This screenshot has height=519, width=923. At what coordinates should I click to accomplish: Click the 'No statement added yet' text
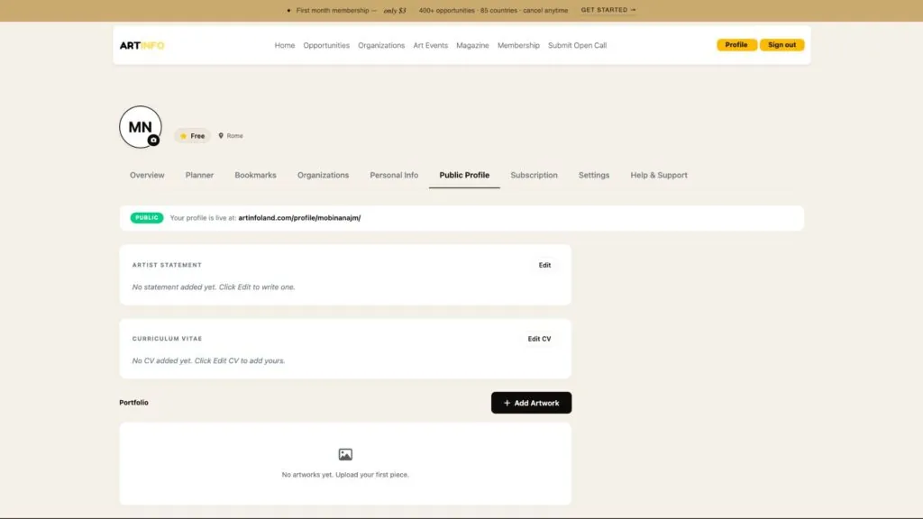pyautogui.click(x=214, y=287)
